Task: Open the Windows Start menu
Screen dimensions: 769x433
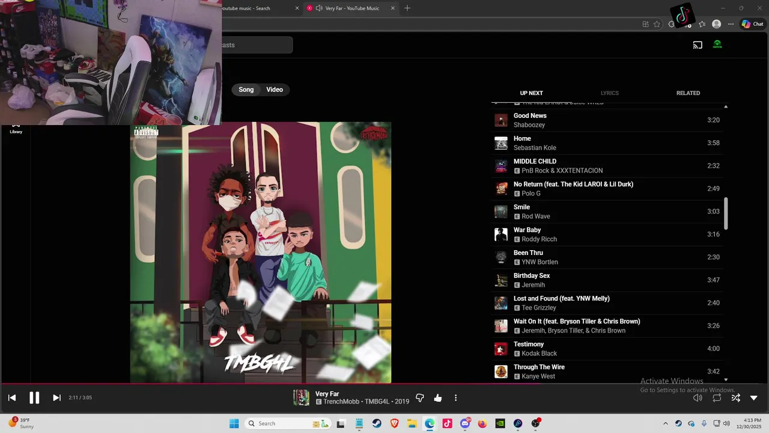Action: coord(234,423)
